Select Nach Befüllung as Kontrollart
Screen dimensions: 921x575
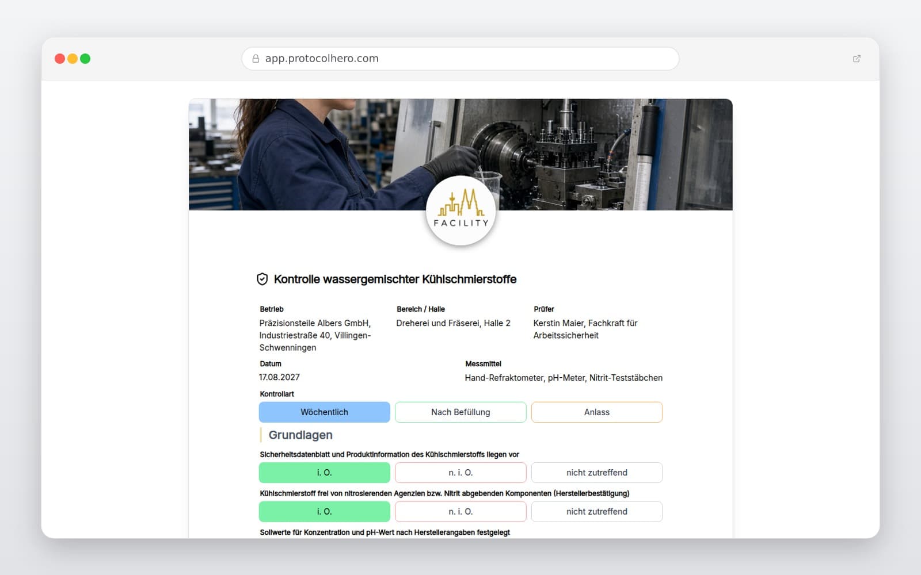461,412
